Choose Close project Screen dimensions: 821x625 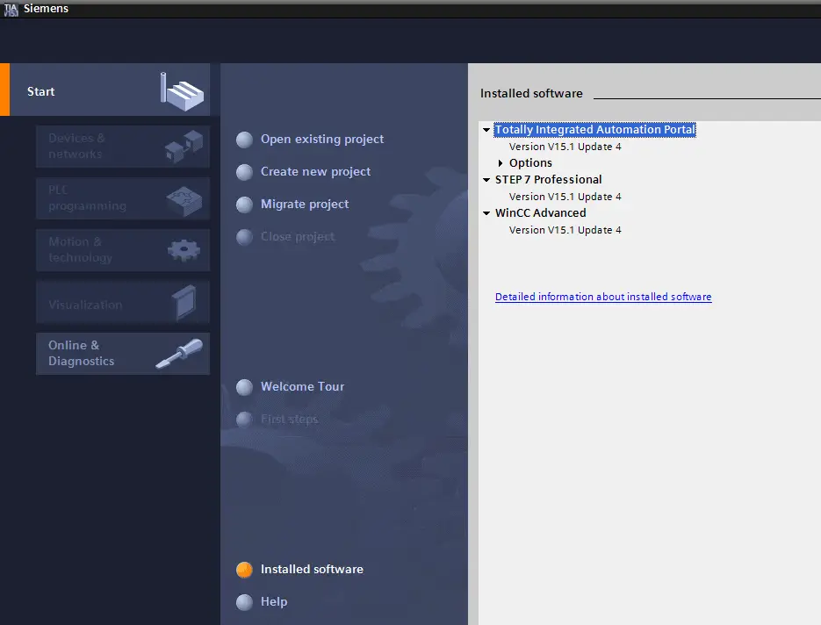coord(298,237)
